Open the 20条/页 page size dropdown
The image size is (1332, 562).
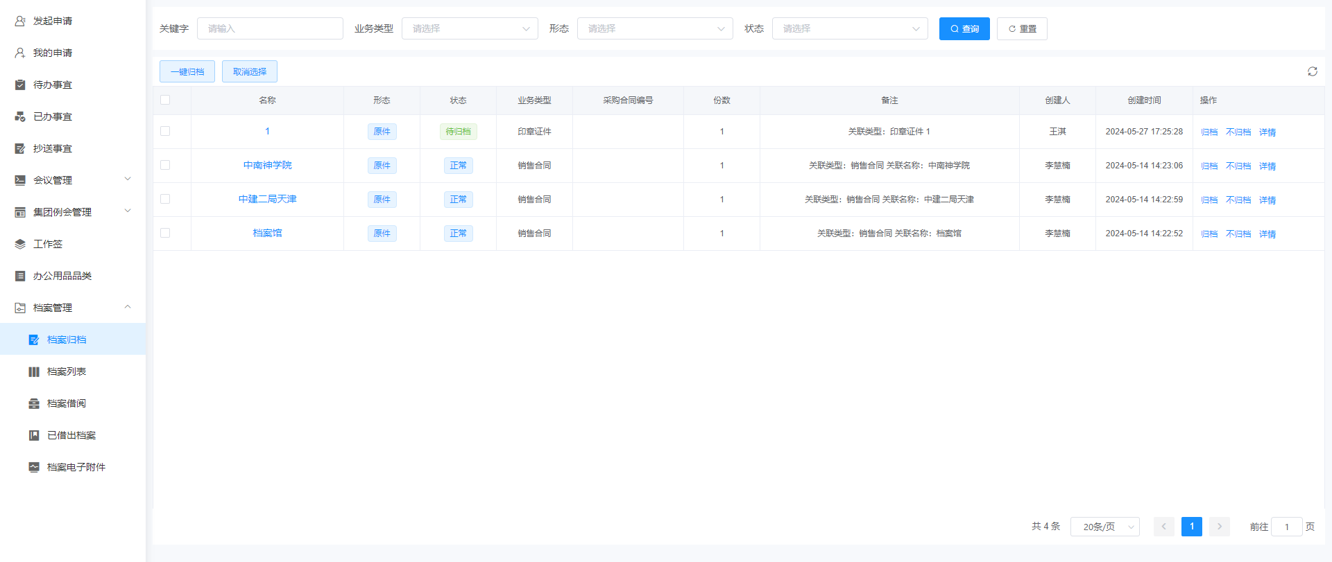(1104, 527)
